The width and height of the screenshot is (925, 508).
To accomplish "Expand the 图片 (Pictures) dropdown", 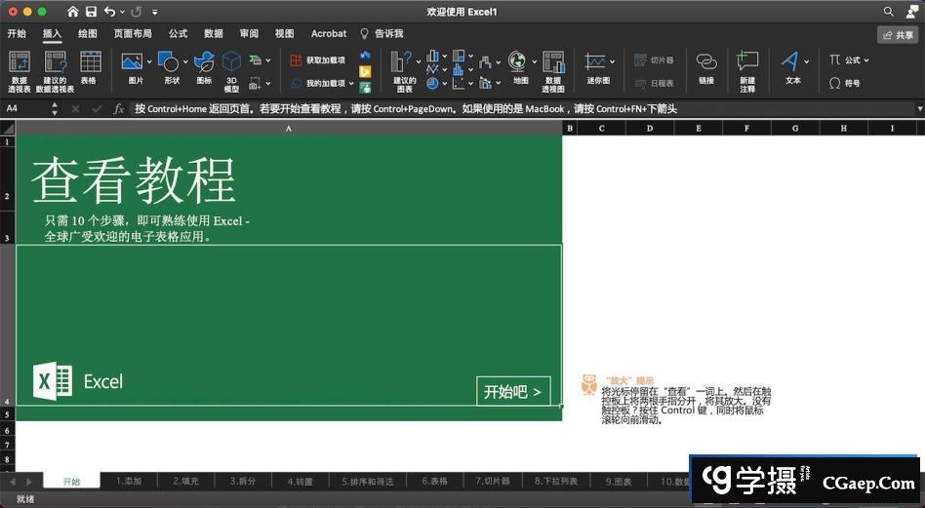I will coord(148,61).
